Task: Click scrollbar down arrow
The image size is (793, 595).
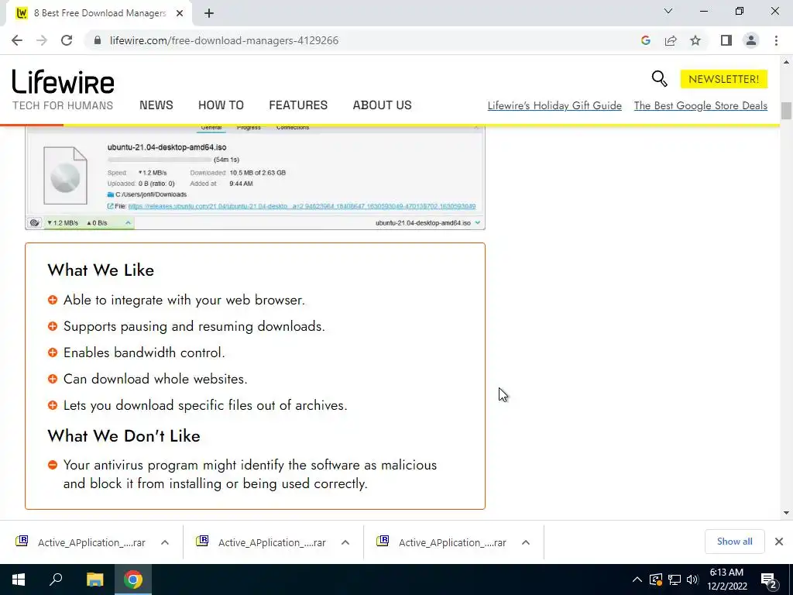Action: pyautogui.click(x=786, y=513)
